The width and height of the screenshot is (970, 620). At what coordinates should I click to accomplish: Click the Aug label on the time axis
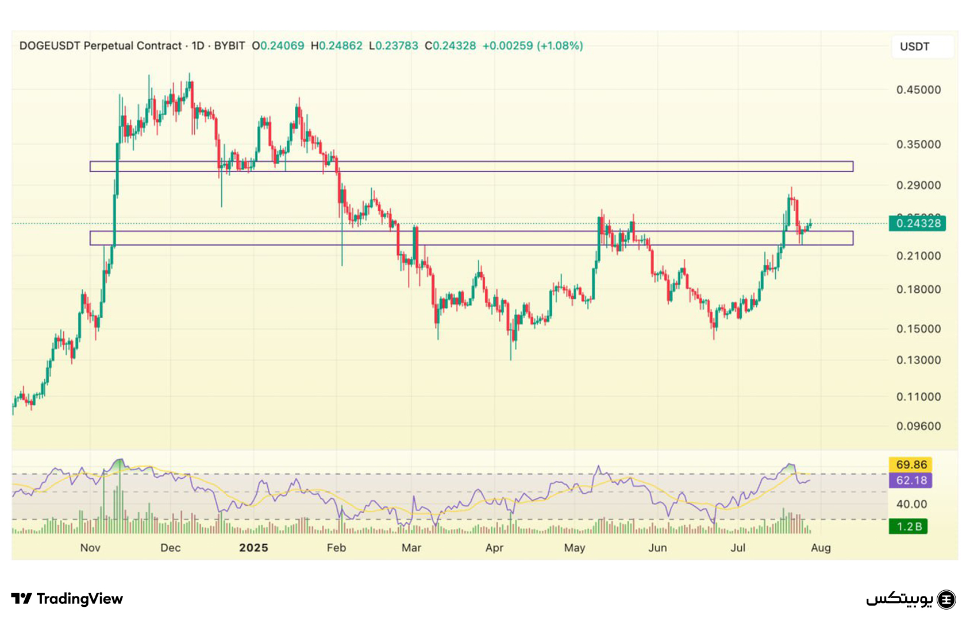pos(821,548)
